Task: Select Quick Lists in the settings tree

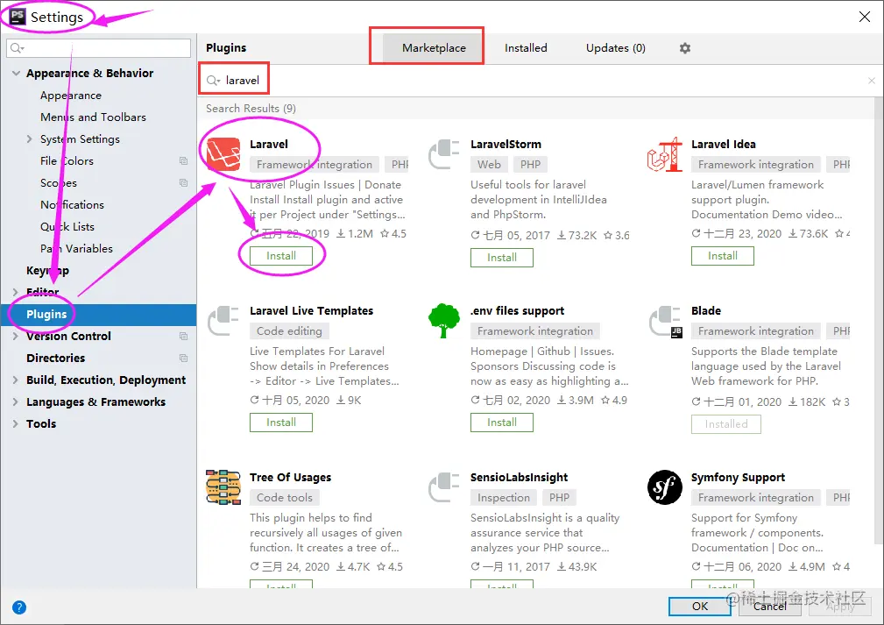Action: point(67,227)
